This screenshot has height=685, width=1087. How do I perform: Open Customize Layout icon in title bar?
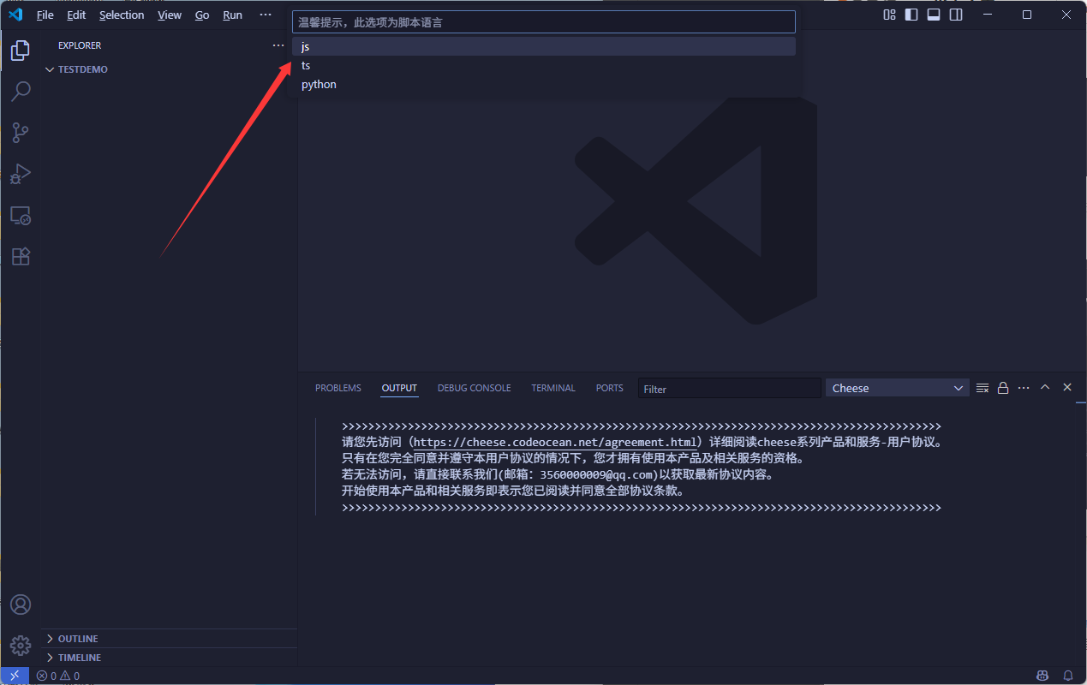[x=889, y=15]
